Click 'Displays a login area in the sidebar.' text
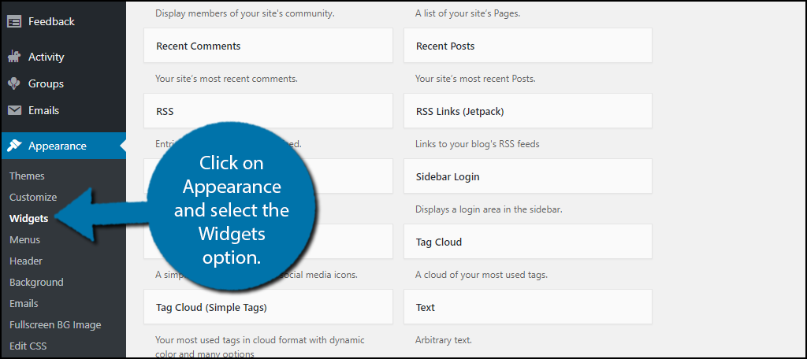807x359 pixels. pos(489,210)
